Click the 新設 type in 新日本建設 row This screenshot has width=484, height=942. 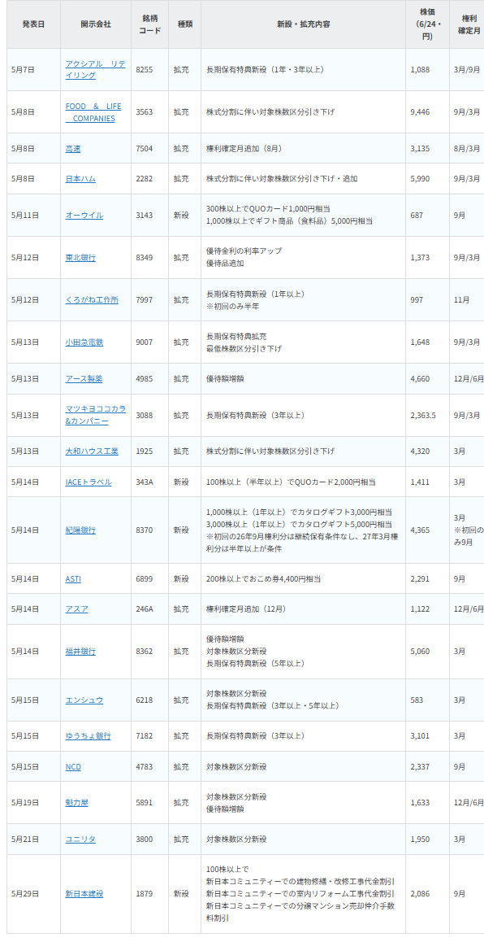(x=181, y=894)
